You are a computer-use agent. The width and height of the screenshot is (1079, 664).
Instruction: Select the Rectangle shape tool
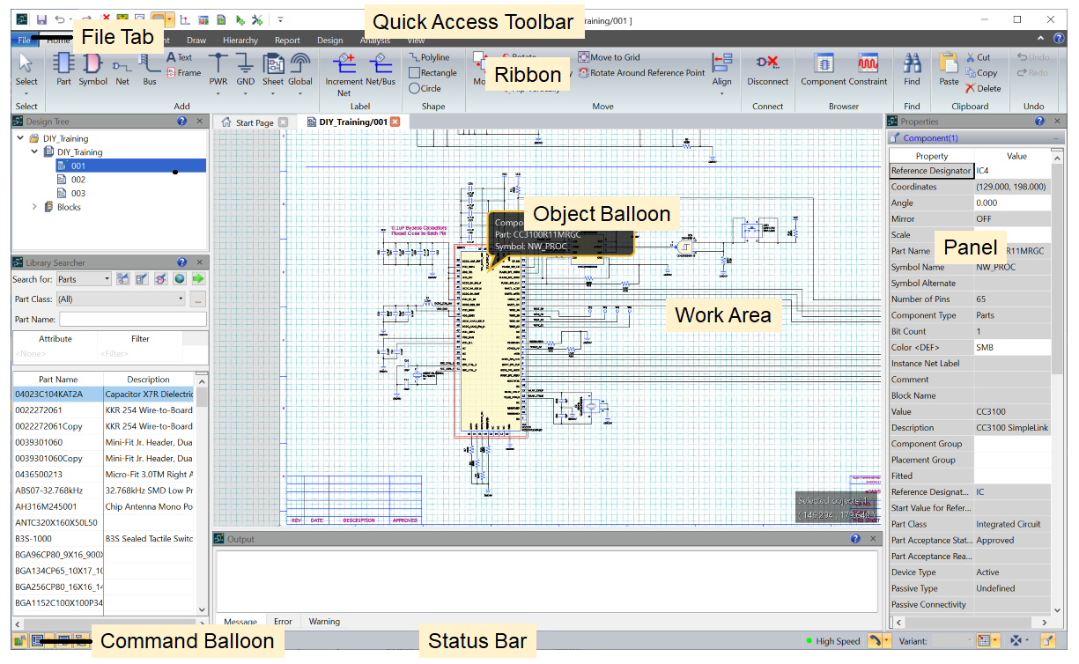point(433,72)
